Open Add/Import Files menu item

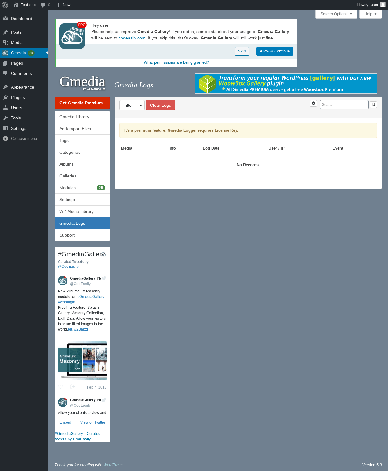click(x=82, y=129)
